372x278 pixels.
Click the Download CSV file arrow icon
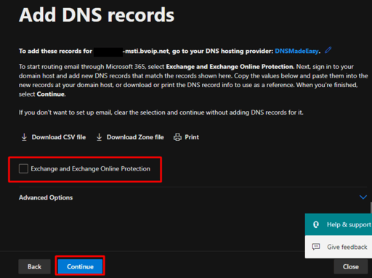[24, 137]
